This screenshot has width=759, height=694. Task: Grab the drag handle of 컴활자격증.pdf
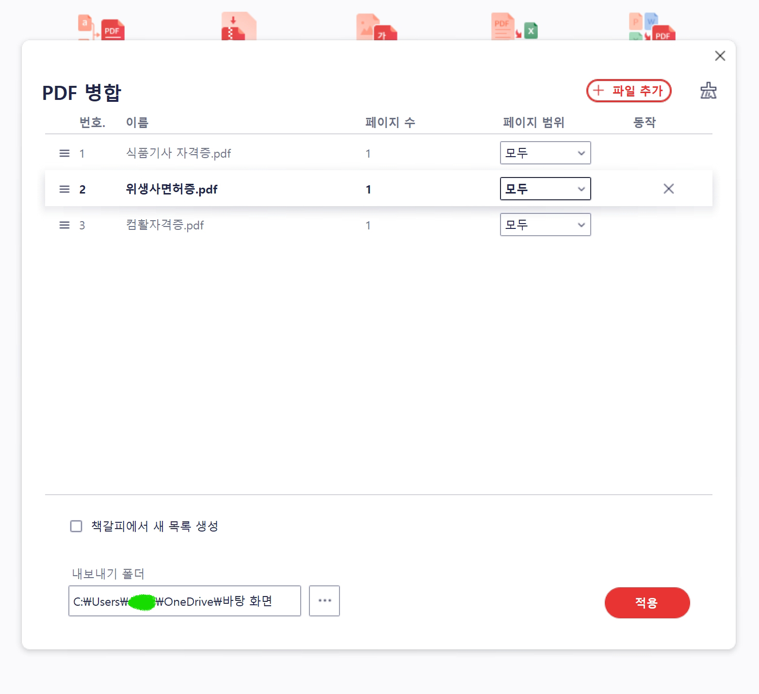[64, 225]
